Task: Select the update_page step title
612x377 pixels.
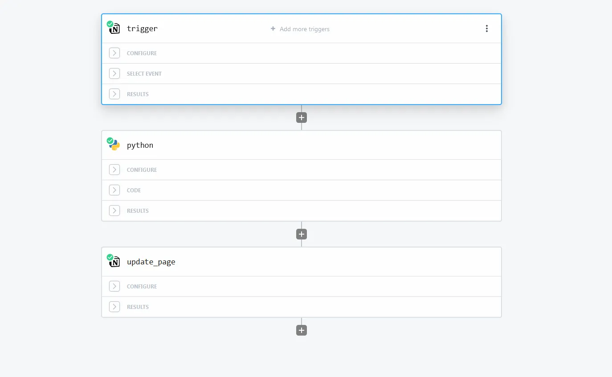Action: [151, 262]
